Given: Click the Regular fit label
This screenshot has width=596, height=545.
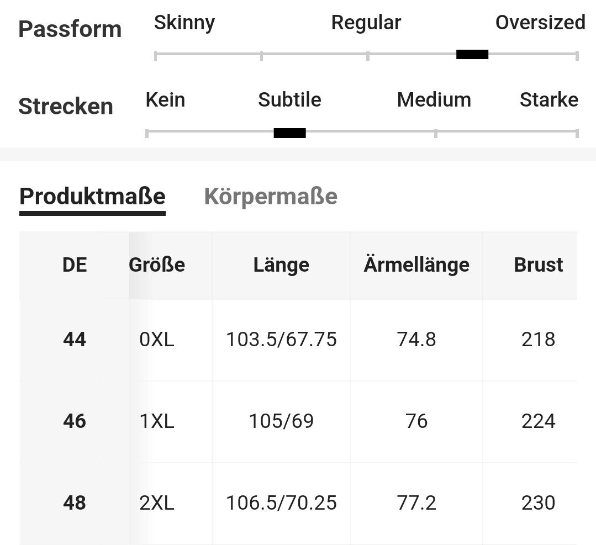Looking at the screenshot, I should [366, 23].
